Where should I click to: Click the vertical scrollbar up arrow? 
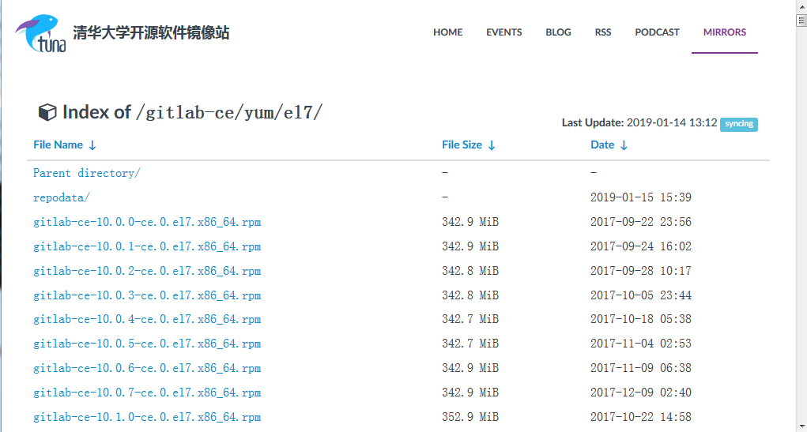pos(801,6)
